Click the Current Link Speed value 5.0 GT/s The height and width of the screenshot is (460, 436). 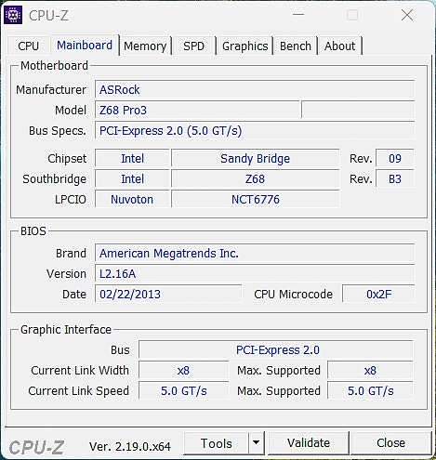point(184,390)
